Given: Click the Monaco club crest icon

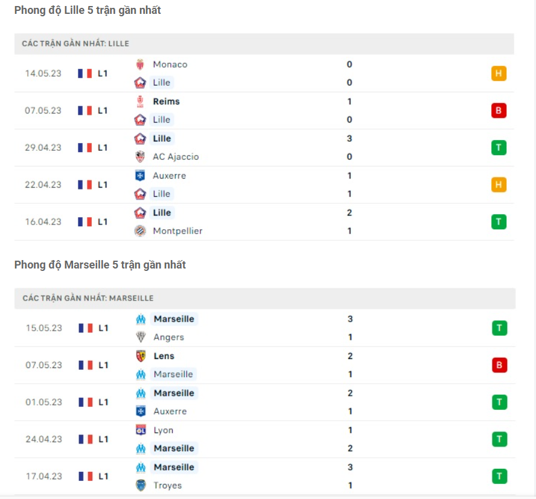Looking at the screenshot, I should (x=140, y=64).
